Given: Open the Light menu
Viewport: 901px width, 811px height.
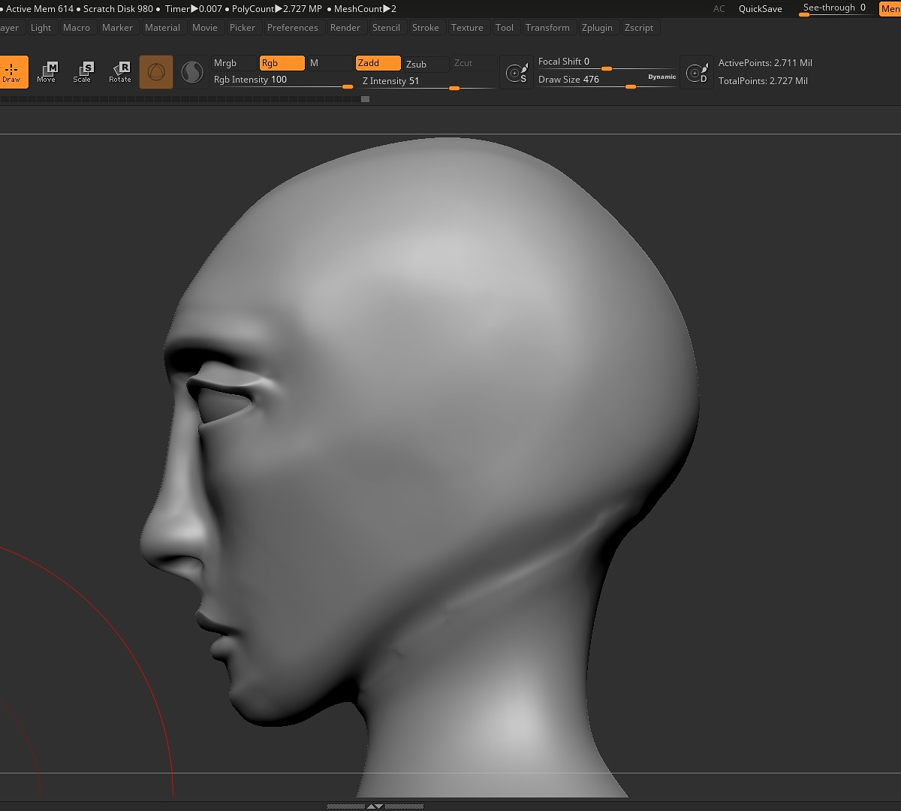Looking at the screenshot, I should [41, 28].
